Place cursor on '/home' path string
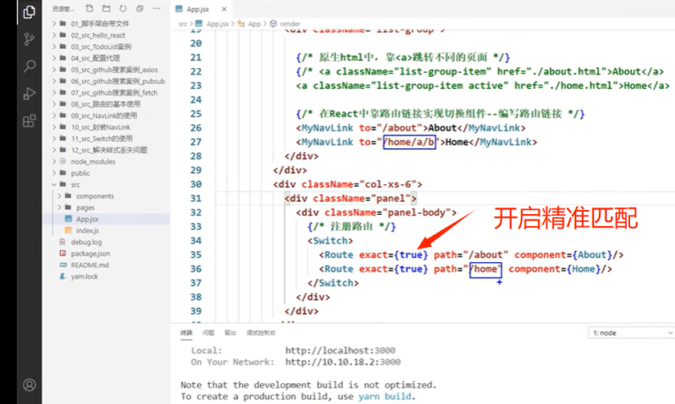The height and width of the screenshot is (404, 675). (485, 269)
